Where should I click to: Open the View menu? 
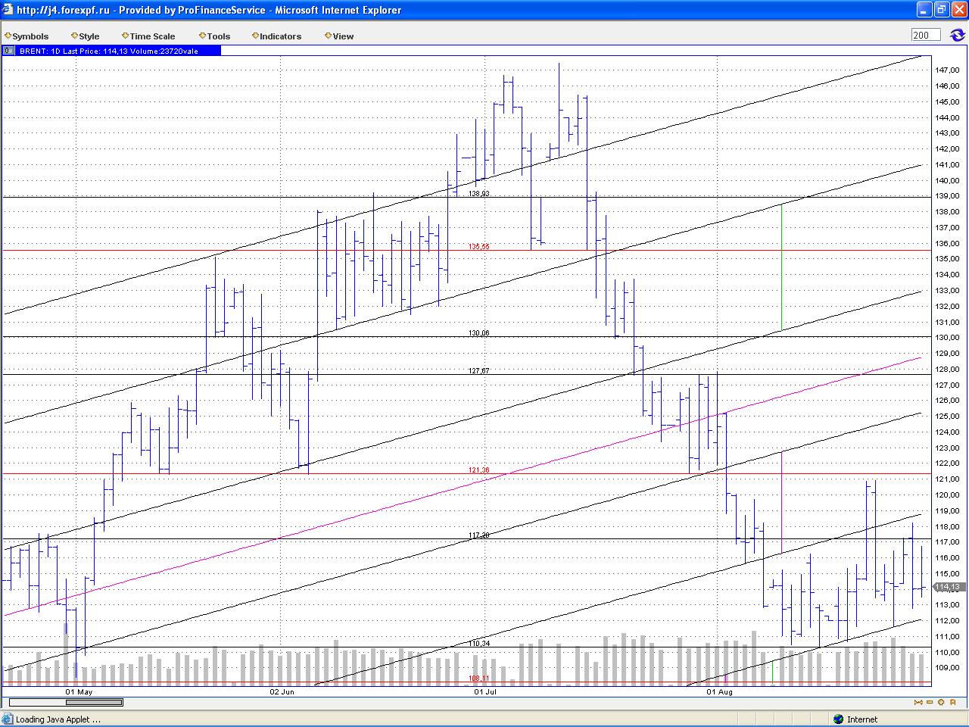click(339, 36)
